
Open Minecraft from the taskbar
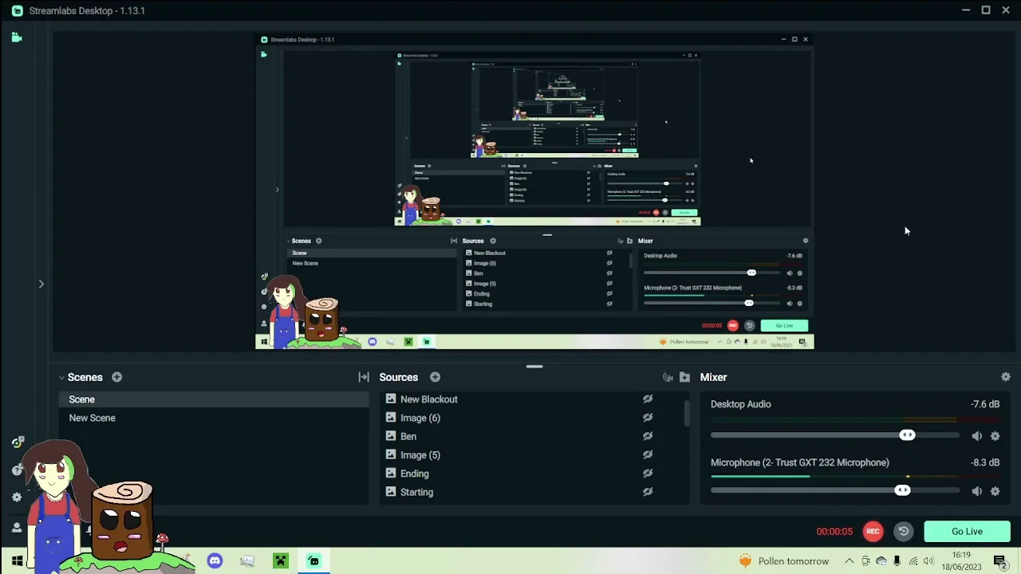coord(281,561)
